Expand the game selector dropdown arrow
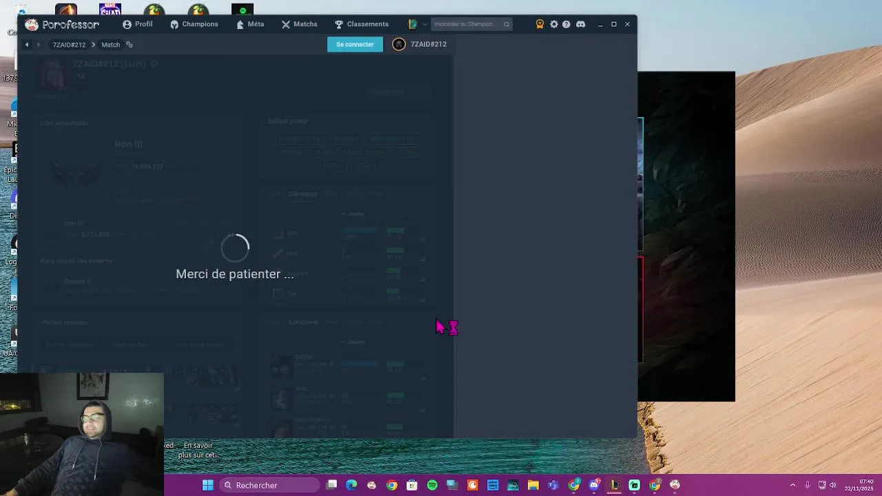The image size is (882, 496). pyautogui.click(x=424, y=24)
